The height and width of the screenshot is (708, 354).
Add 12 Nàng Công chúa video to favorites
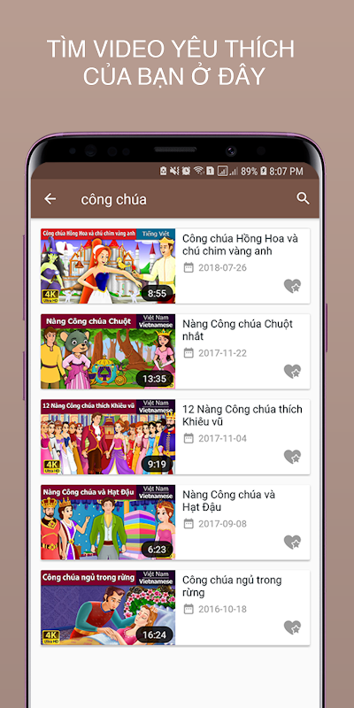click(292, 457)
